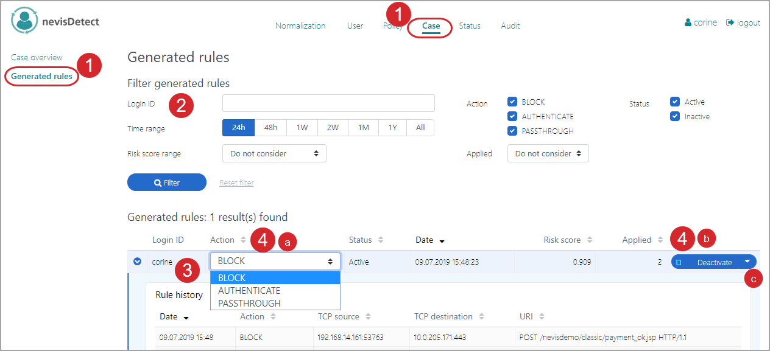Sort rules by Applied column arrows

pyautogui.click(x=660, y=240)
